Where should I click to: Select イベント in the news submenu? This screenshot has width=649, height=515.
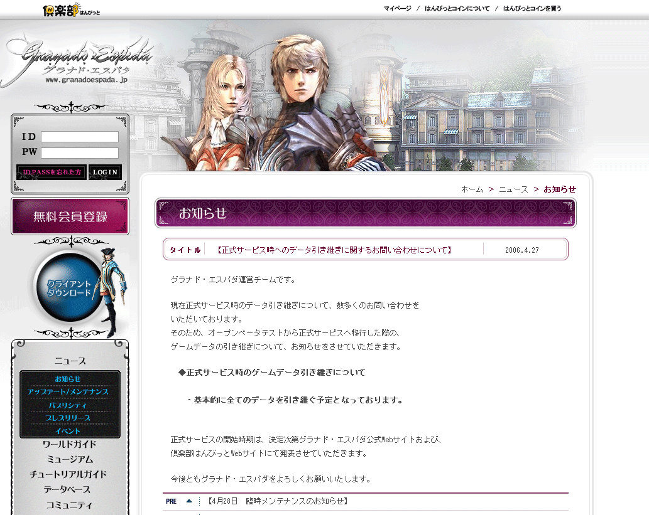click(x=68, y=432)
